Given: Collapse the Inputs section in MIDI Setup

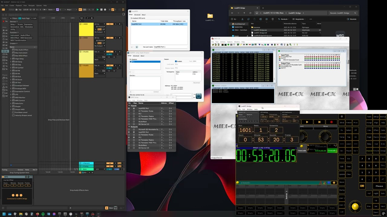Looking at the screenshot, I should [x=129, y=106].
